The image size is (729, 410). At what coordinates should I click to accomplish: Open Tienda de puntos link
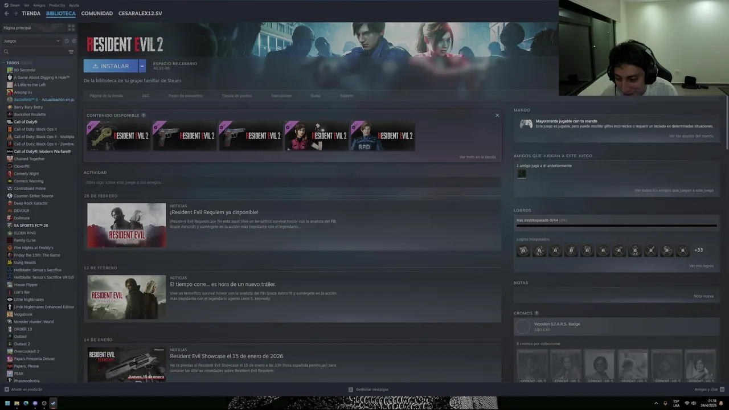click(x=237, y=96)
